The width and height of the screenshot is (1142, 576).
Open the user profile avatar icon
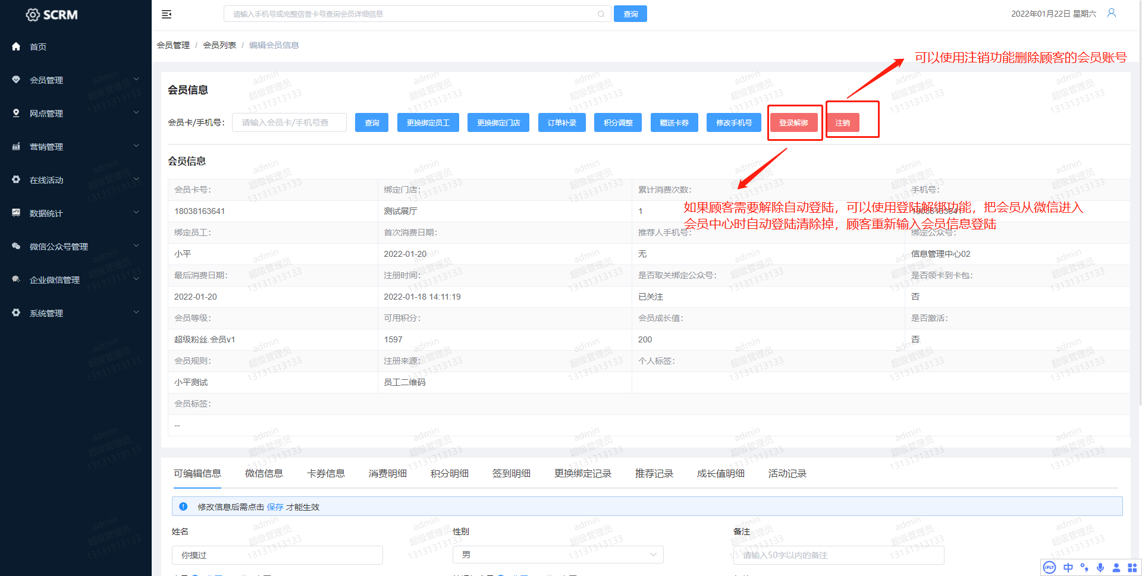(x=1111, y=13)
